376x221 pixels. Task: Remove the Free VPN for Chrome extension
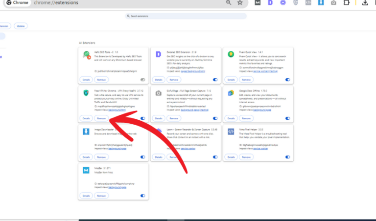click(x=101, y=118)
